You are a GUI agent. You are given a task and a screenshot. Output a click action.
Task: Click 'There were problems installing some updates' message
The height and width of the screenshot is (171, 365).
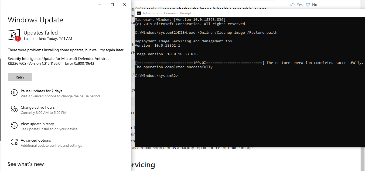tap(66, 50)
